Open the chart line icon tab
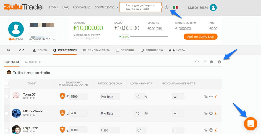Screen dimensions: 261x134 [21, 50]
